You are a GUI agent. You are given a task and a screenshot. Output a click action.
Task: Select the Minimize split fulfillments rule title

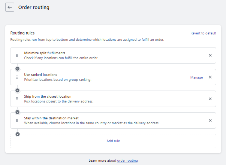point(45,53)
